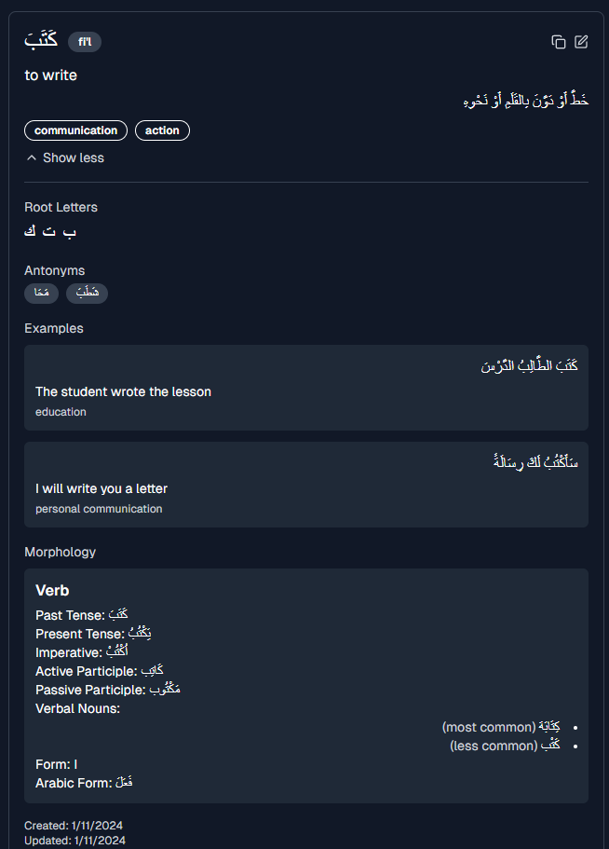Click the 'personal communication' context label
This screenshot has width=609, height=849.
click(99, 509)
